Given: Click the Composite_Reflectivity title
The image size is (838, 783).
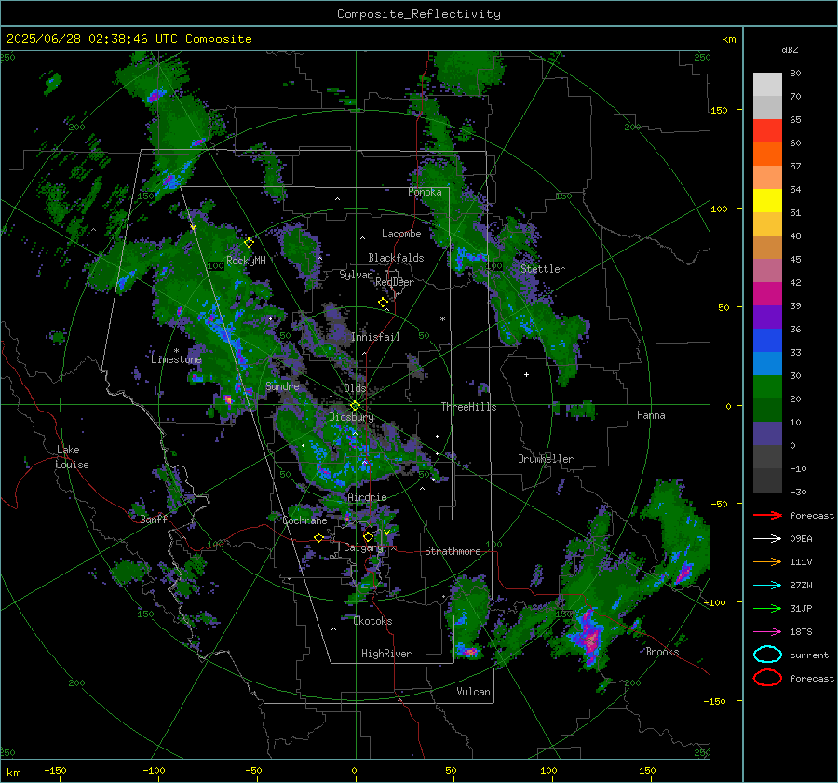Looking at the screenshot, I should click(419, 14).
